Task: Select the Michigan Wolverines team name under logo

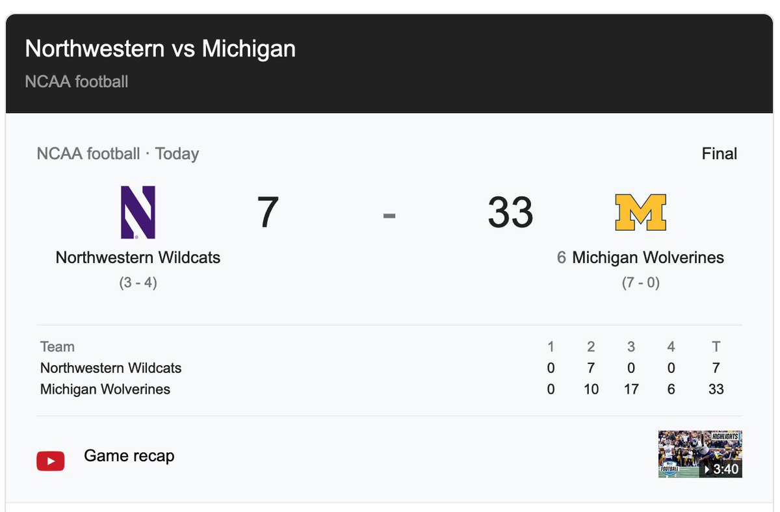Action: pyautogui.click(x=648, y=257)
